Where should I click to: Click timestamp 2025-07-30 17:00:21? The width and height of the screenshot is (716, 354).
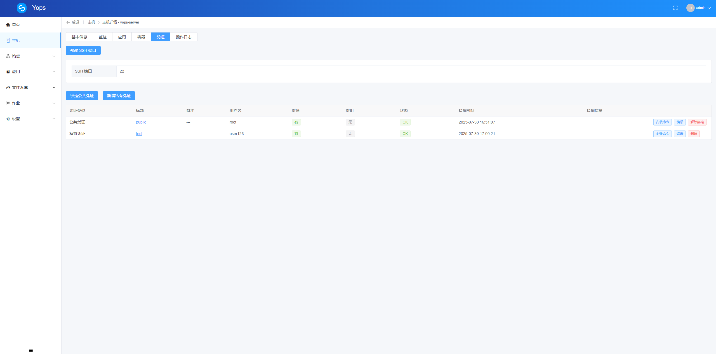(x=477, y=134)
